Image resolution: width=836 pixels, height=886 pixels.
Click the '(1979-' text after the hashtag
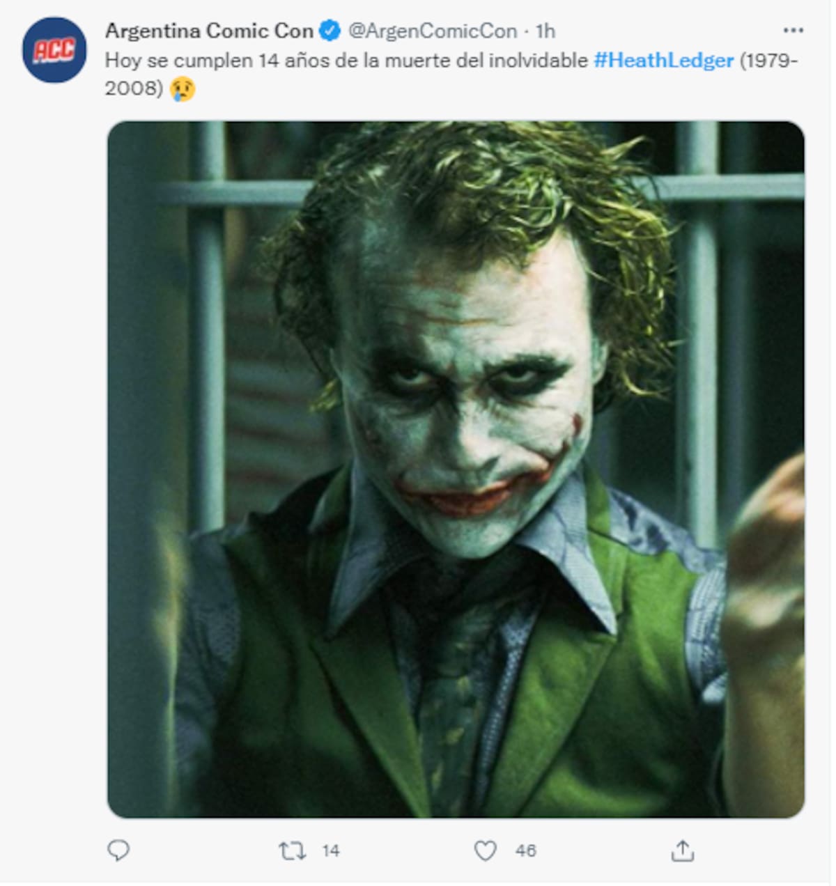click(768, 61)
